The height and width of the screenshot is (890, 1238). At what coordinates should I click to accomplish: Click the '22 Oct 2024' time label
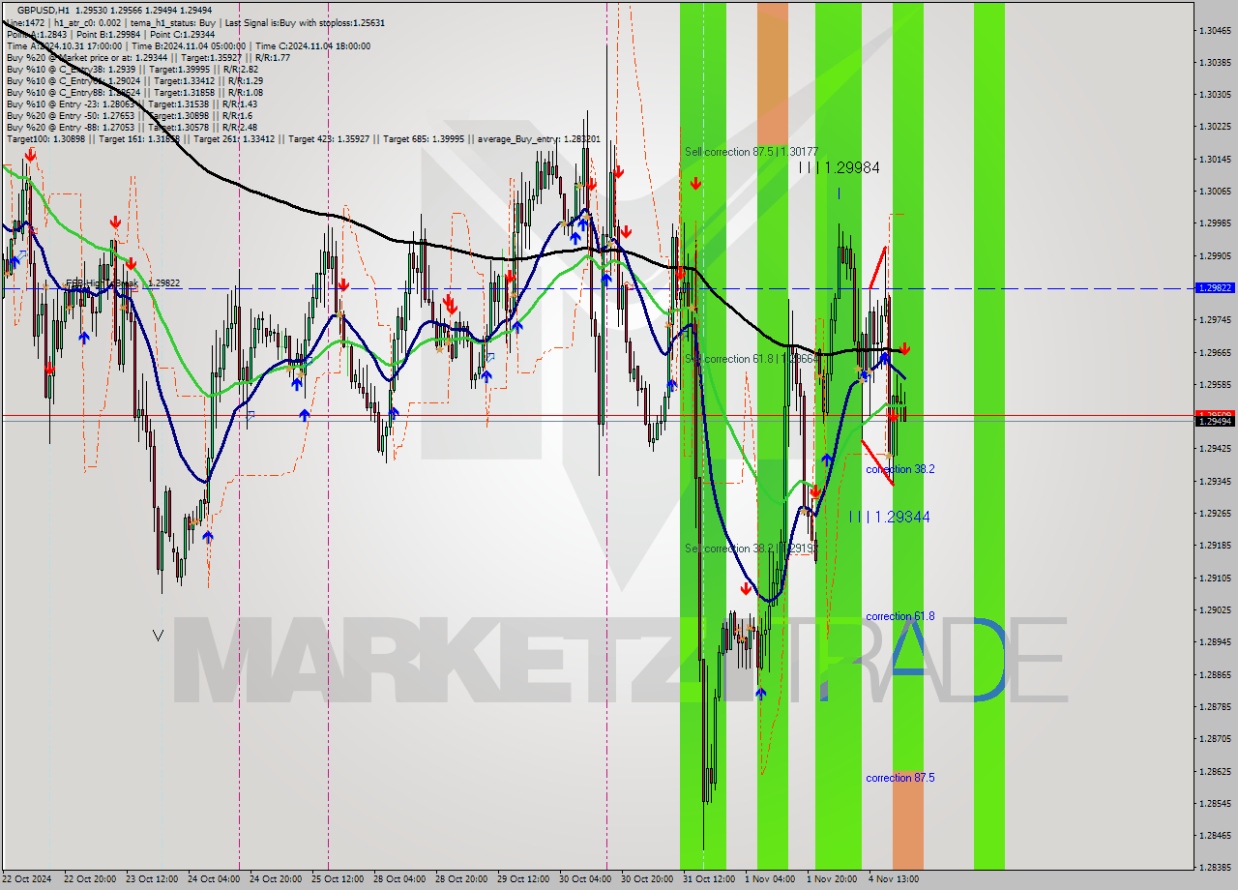click(26, 879)
